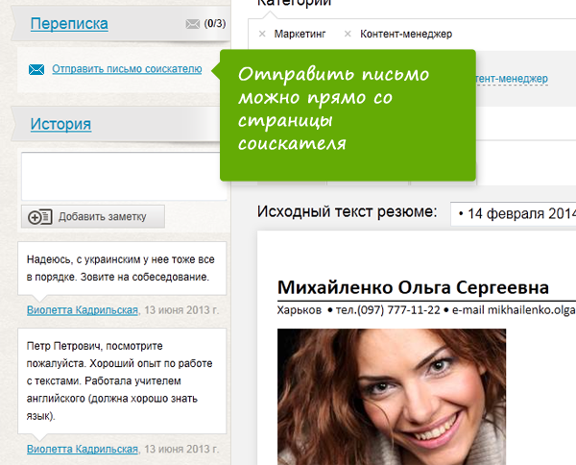
Task: Click the green tooltip about sending letters
Action: point(348,114)
